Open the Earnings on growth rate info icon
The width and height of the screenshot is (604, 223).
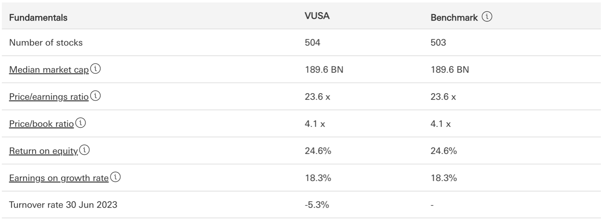point(115,178)
